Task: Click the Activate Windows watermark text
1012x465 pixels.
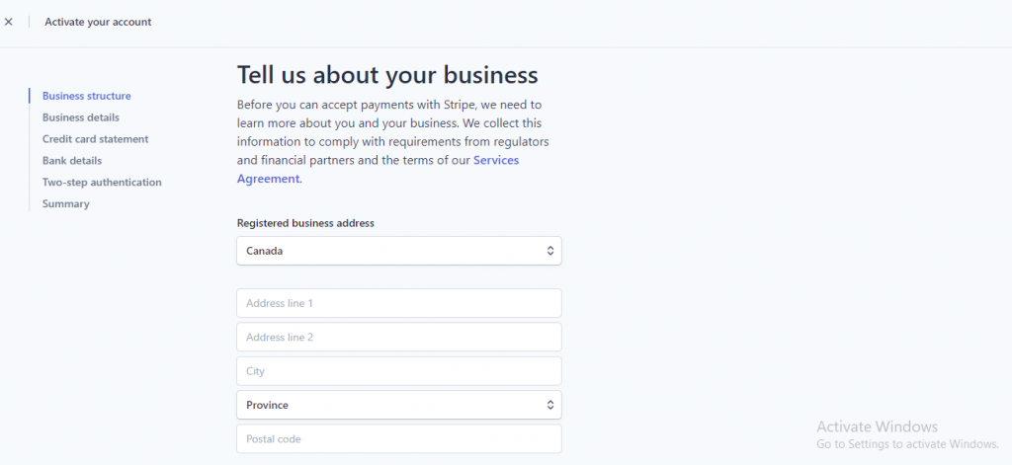Action: [878, 426]
